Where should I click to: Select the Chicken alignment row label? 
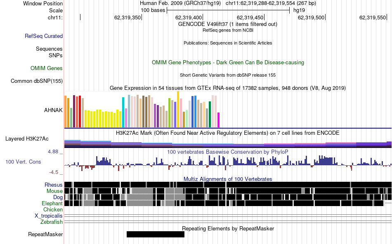click(53, 209)
